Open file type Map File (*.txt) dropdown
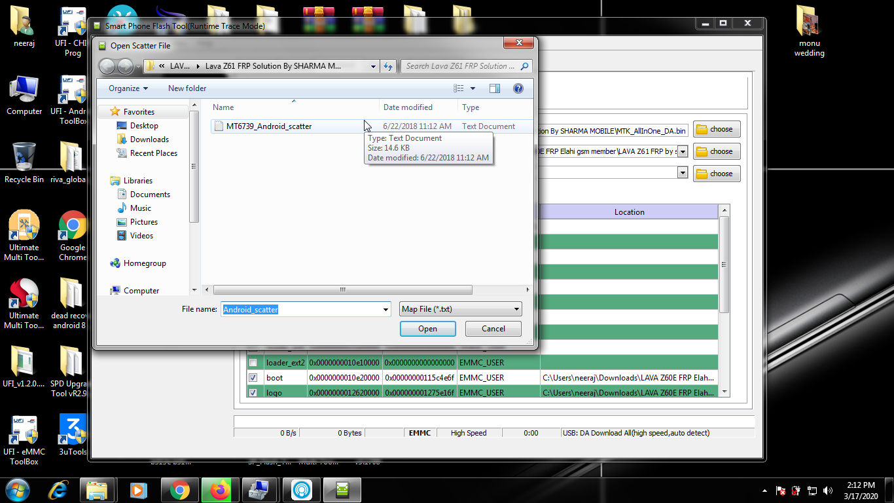894x503 pixels. point(460,309)
